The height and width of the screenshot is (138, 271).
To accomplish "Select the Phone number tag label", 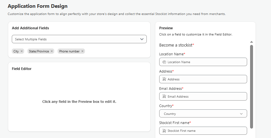I will [69, 51].
